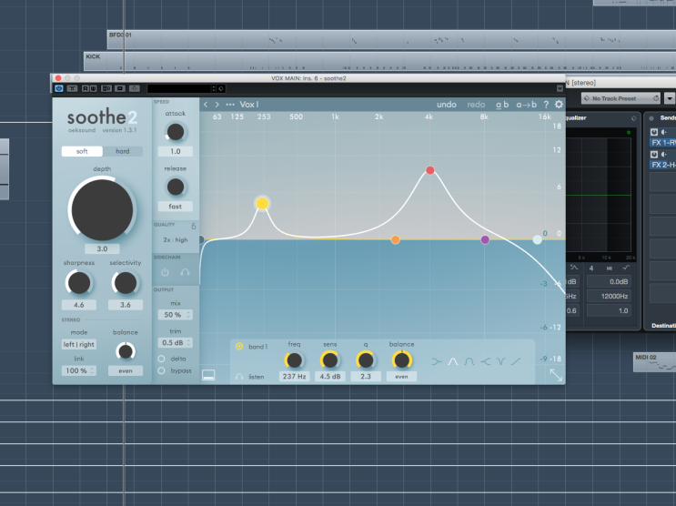Click the depth value 3.0

pos(102,248)
